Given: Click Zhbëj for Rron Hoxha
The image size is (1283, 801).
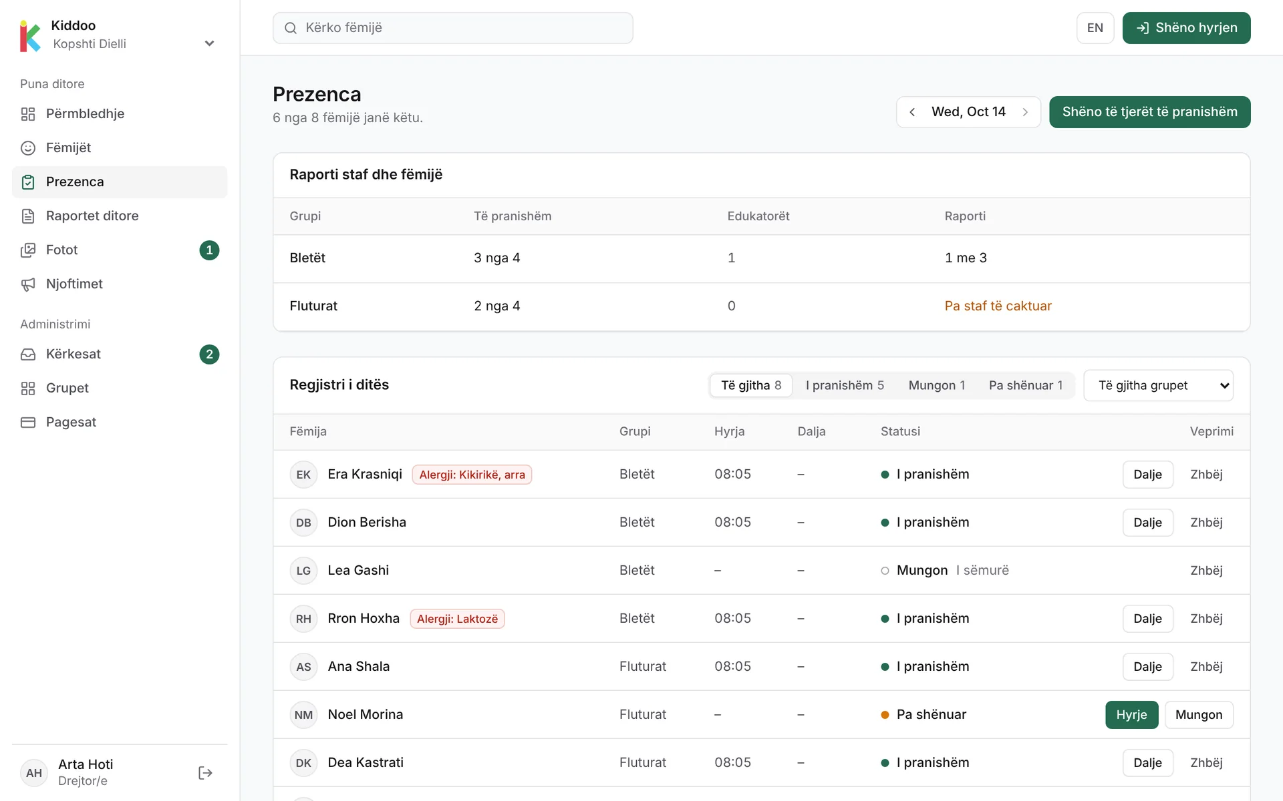Looking at the screenshot, I should (1206, 619).
